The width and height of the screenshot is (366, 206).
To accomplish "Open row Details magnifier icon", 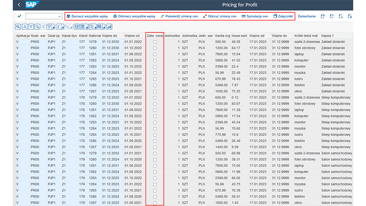I will (18, 27).
